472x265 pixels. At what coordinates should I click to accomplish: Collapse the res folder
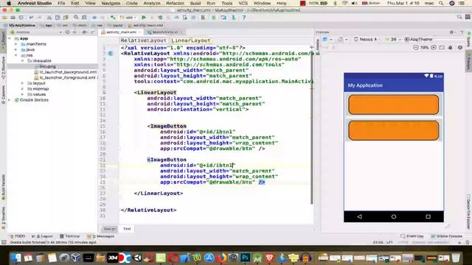tap(16, 55)
